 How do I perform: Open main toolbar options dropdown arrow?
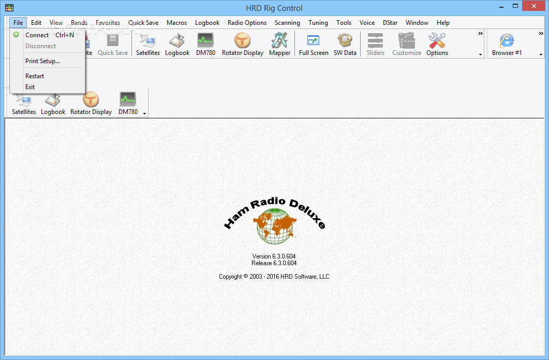tap(480, 55)
